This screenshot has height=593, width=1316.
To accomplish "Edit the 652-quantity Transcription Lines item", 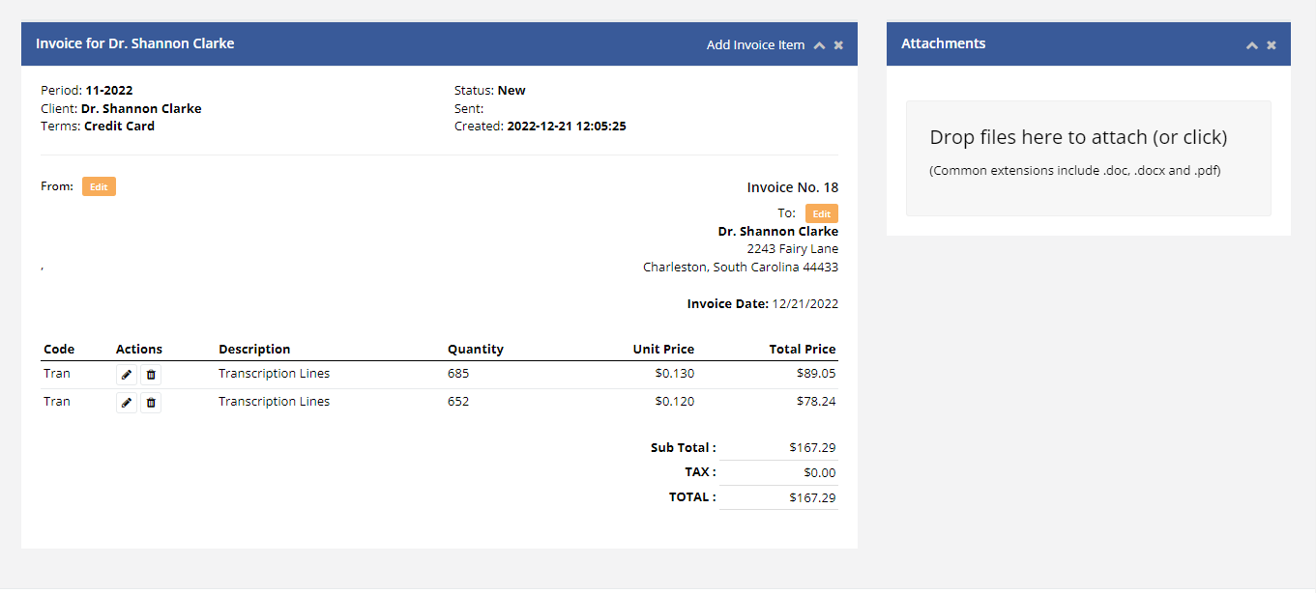I will point(127,403).
